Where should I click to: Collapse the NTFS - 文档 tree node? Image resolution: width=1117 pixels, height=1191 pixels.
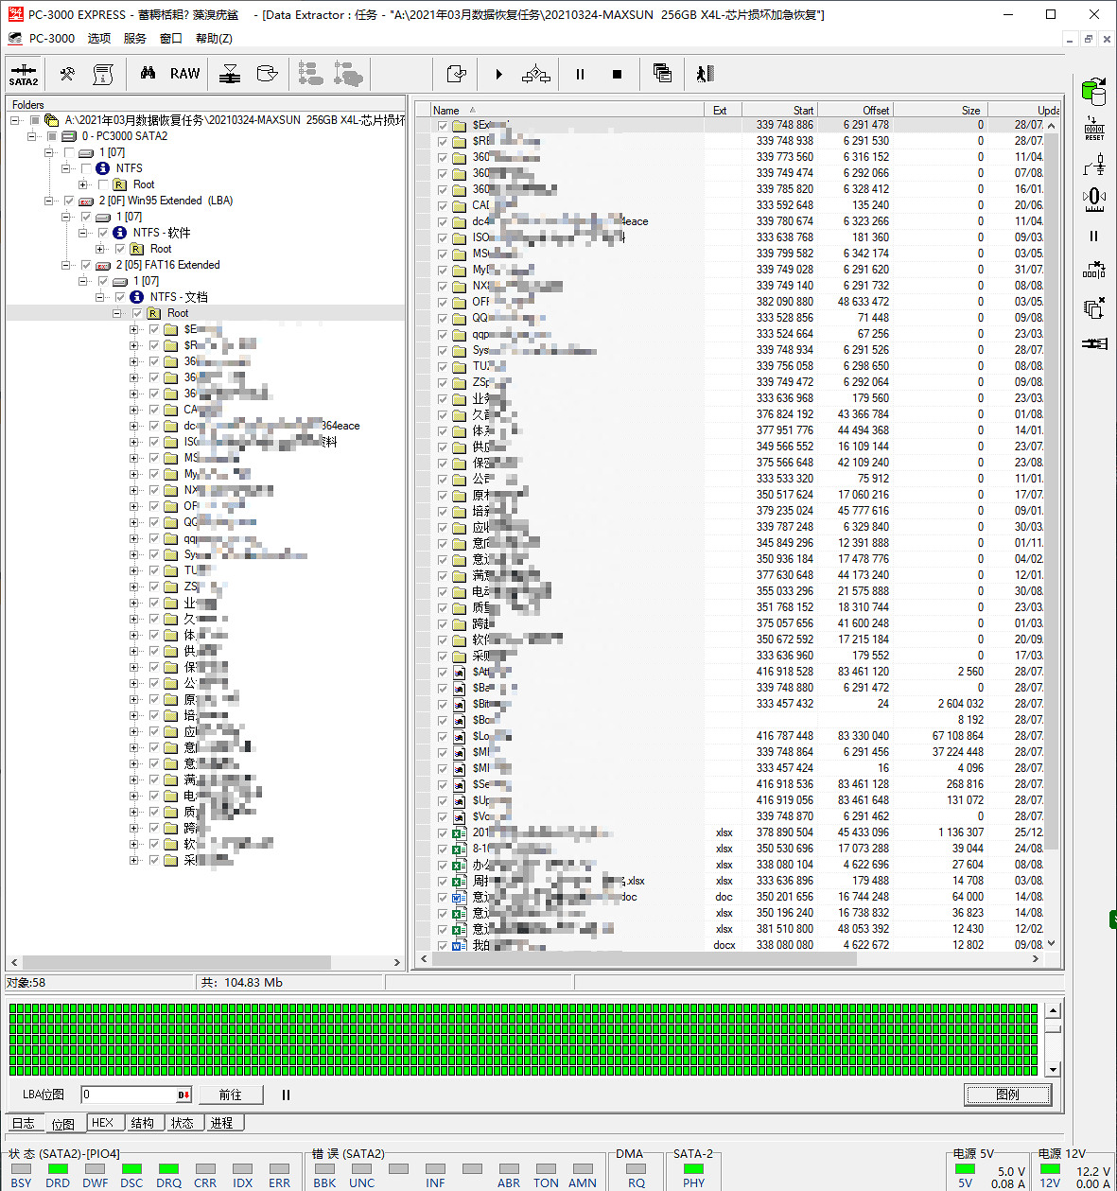coord(100,297)
